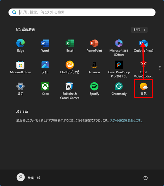
Task: Open the Grammarly app
Action: click(119, 89)
